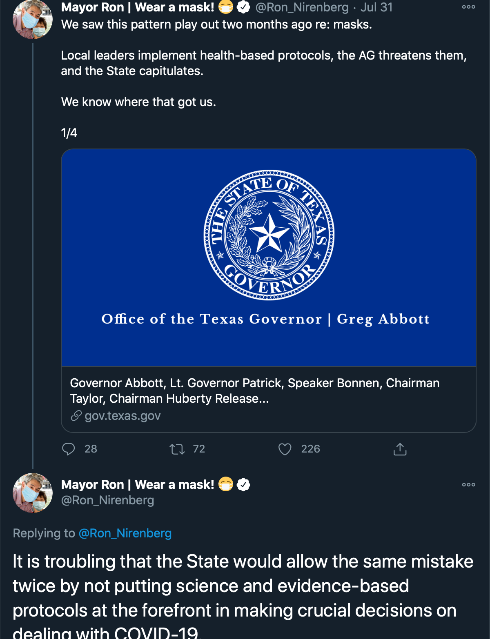Open more options on the top tweet

[468, 7]
